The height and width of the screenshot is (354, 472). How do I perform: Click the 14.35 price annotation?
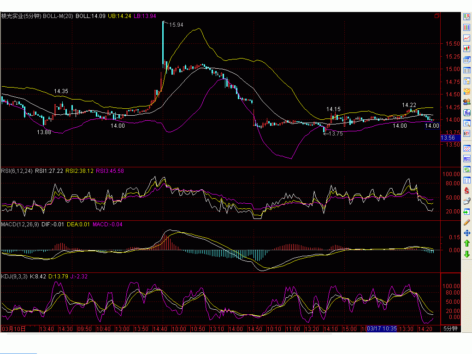(x=61, y=91)
